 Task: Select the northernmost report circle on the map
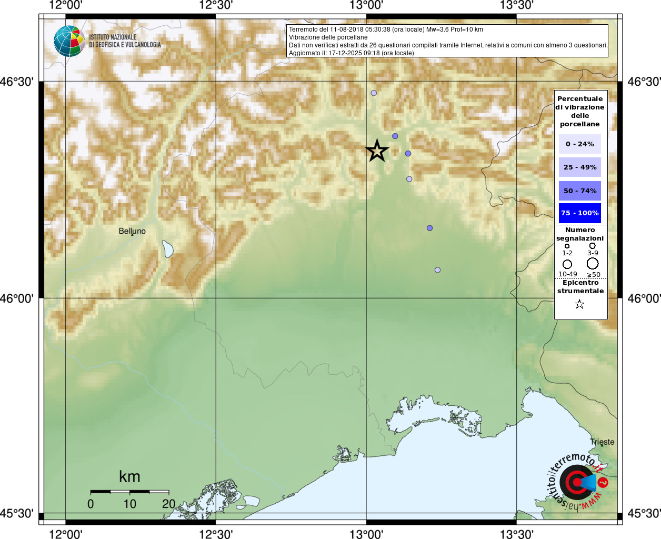374,93
